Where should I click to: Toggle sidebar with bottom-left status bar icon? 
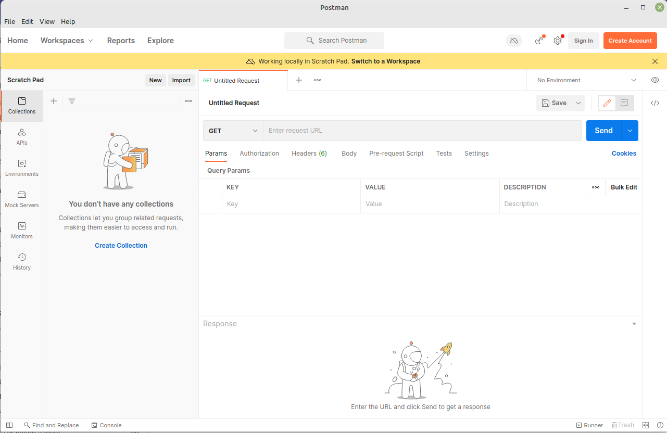coord(9,425)
